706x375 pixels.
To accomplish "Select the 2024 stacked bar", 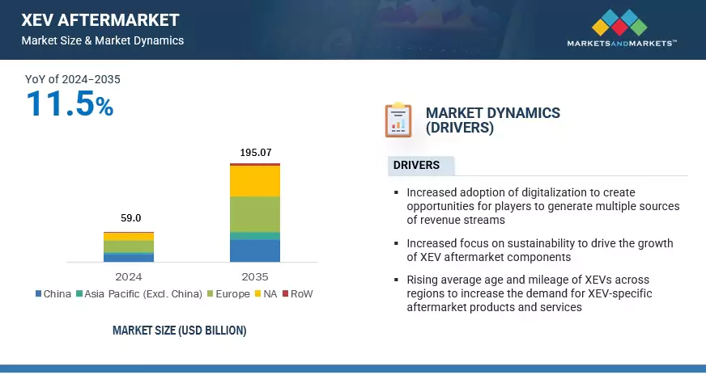I will pyautogui.click(x=129, y=247).
